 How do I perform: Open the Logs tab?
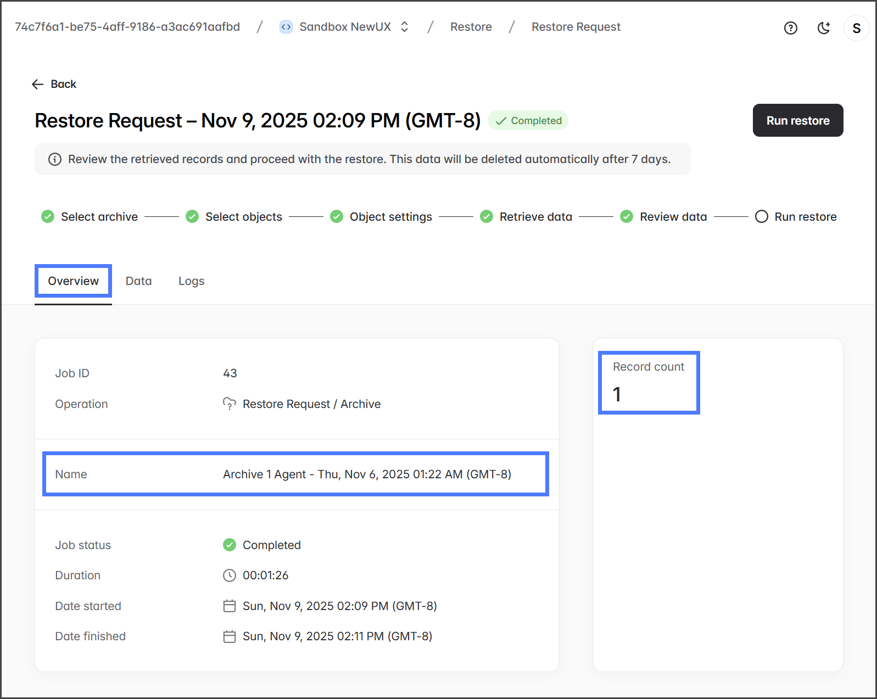[191, 281]
